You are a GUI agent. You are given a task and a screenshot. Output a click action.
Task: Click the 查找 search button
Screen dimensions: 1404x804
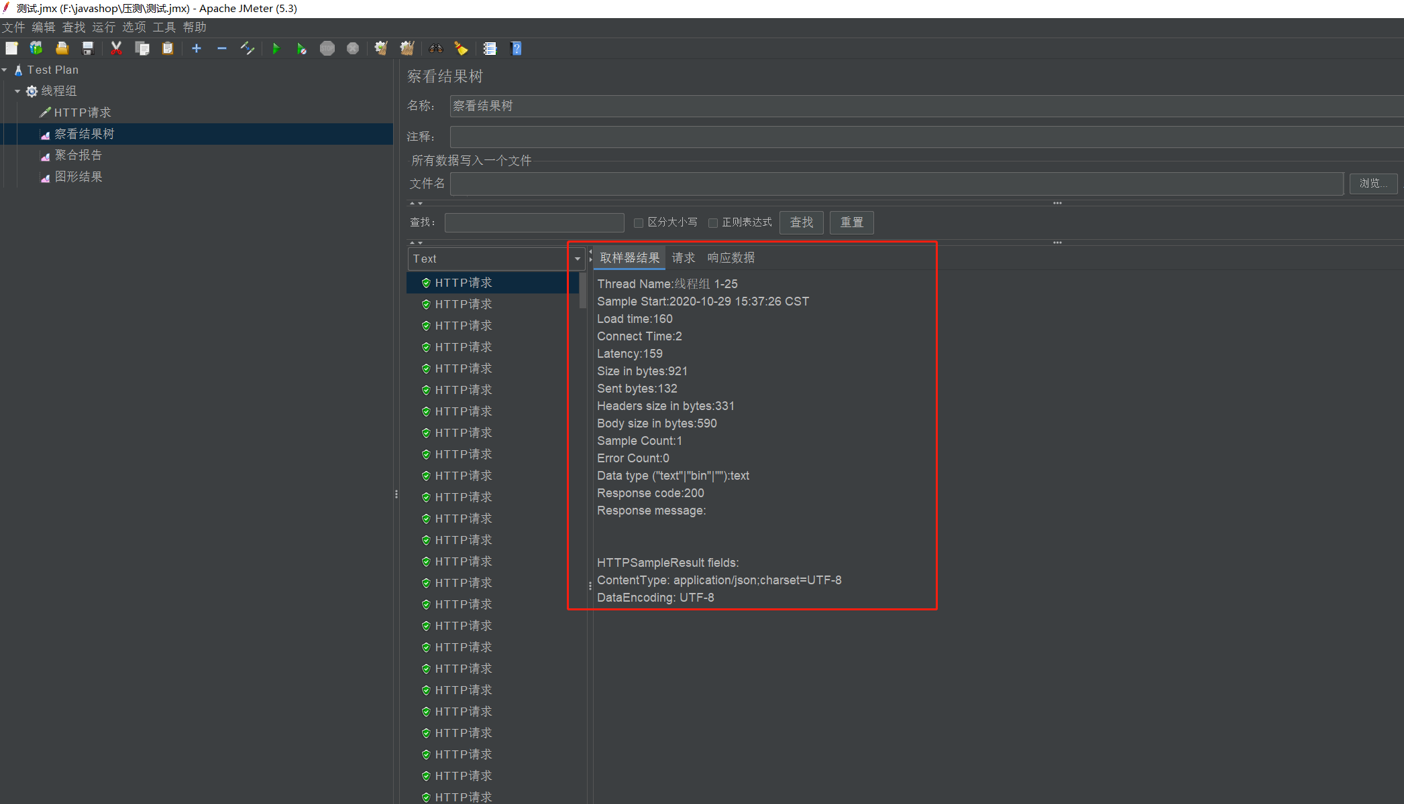pyautogui.click(x=802, y=222)
